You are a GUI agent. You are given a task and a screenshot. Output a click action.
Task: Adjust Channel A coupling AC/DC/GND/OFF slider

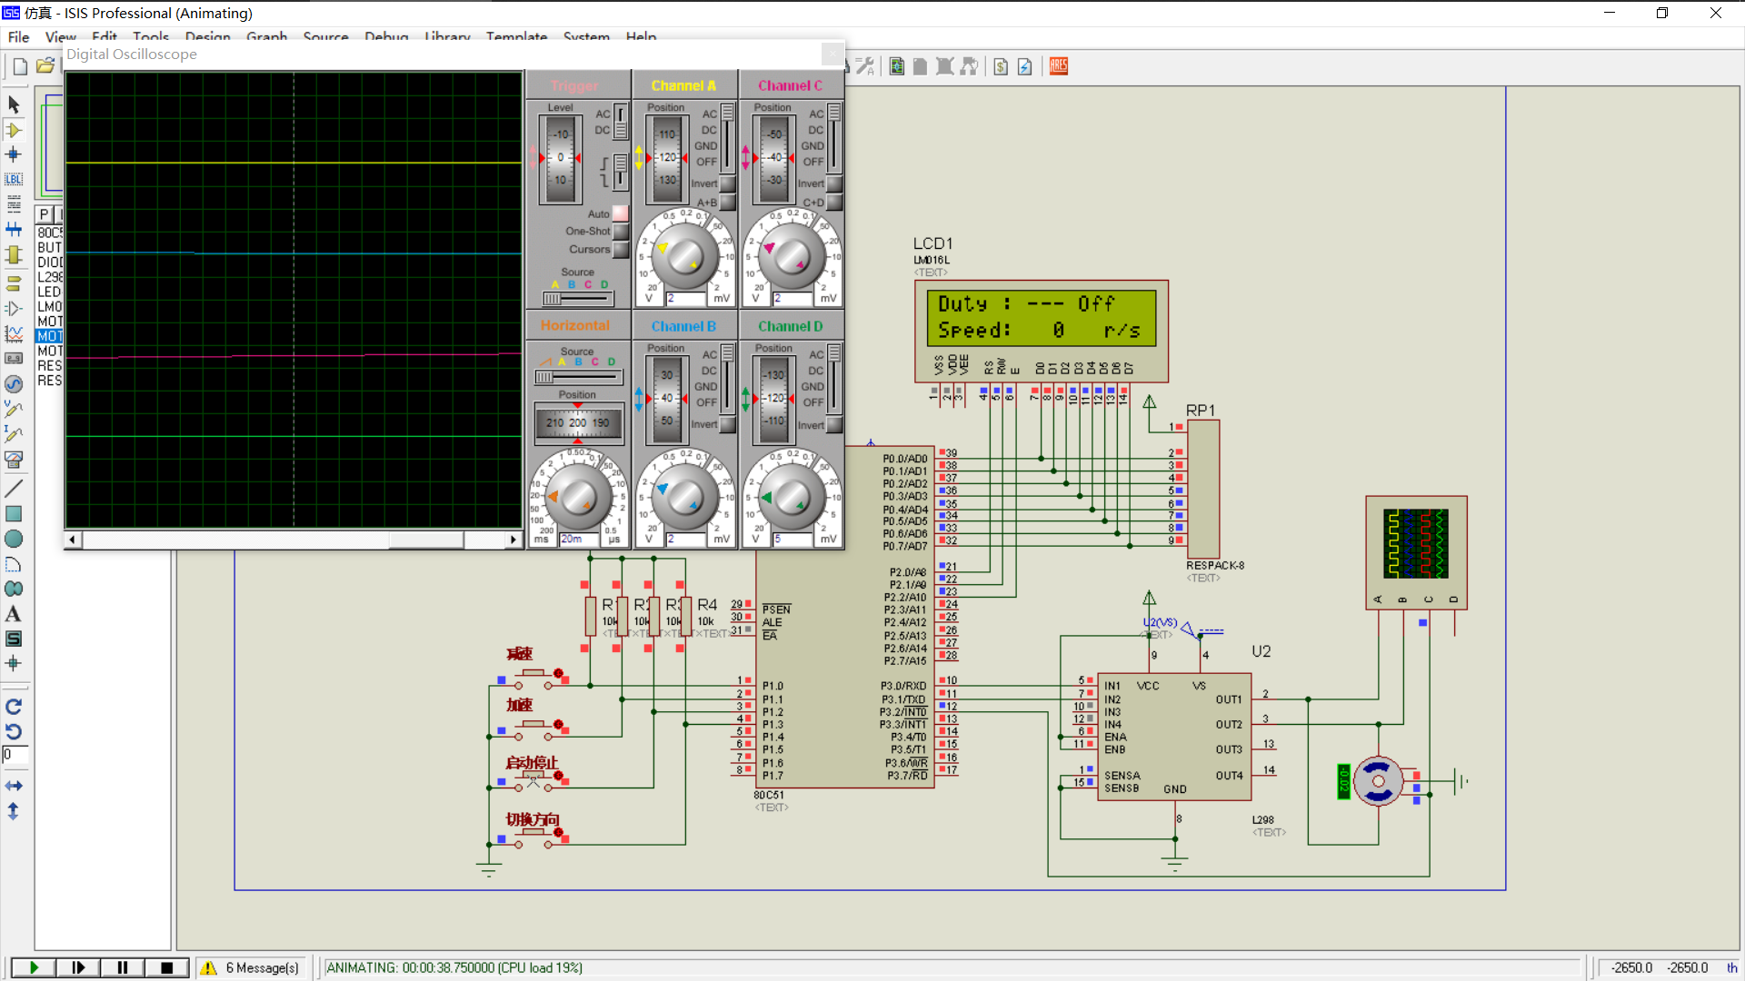(727, 137)
